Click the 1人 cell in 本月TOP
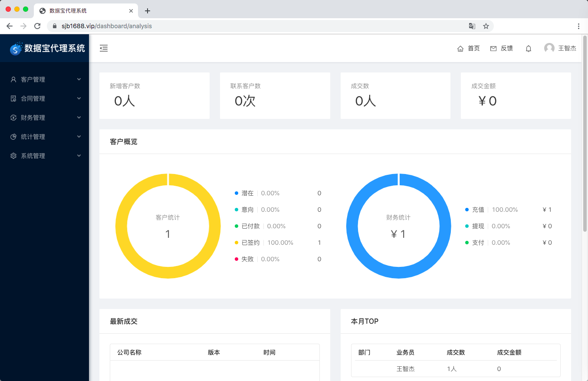588x381 pixels. pos(452,369)
